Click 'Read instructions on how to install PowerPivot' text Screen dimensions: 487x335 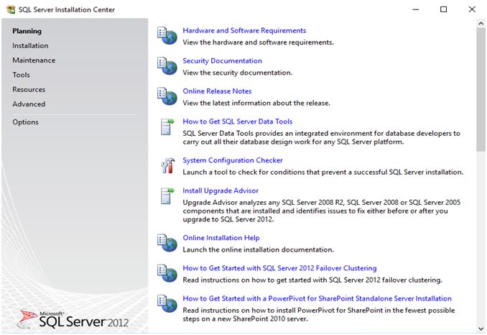click(319, 314)
